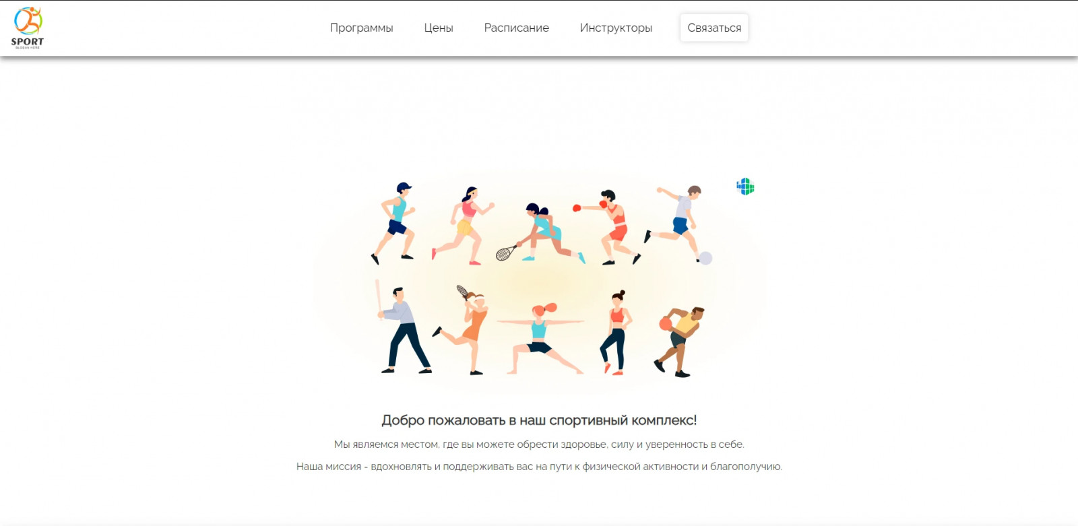Select the soccer player kicking ball
This screenshot has height=526, width=1078.
coord(679,224)
